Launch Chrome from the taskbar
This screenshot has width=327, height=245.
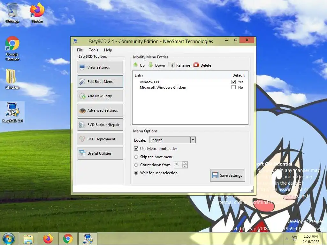pos(68,239)
